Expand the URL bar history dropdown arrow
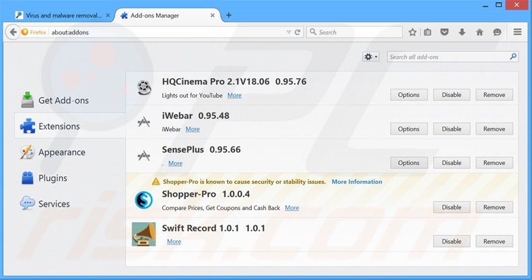The width and height of the screenshot is (532, 280). click(x=288, y=32)
